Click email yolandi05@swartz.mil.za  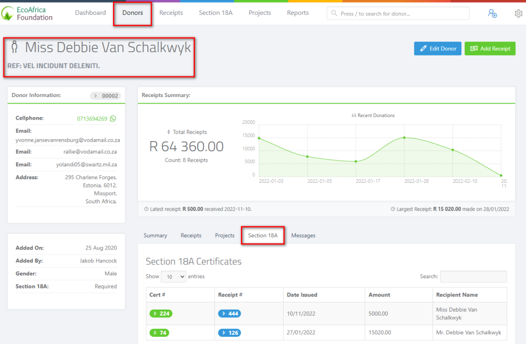point(86,165)
